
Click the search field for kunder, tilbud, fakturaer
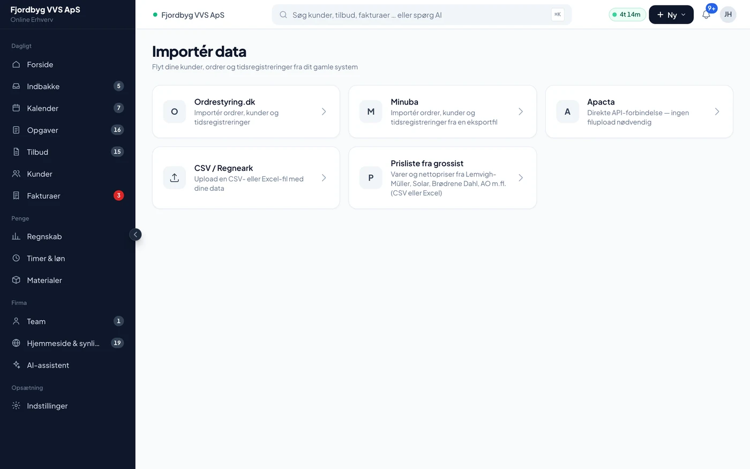[422, 15]
